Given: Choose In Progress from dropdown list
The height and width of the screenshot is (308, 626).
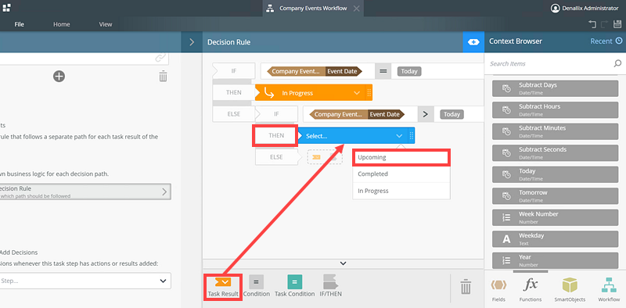Looking at the screenshot, I should [401, 191].
